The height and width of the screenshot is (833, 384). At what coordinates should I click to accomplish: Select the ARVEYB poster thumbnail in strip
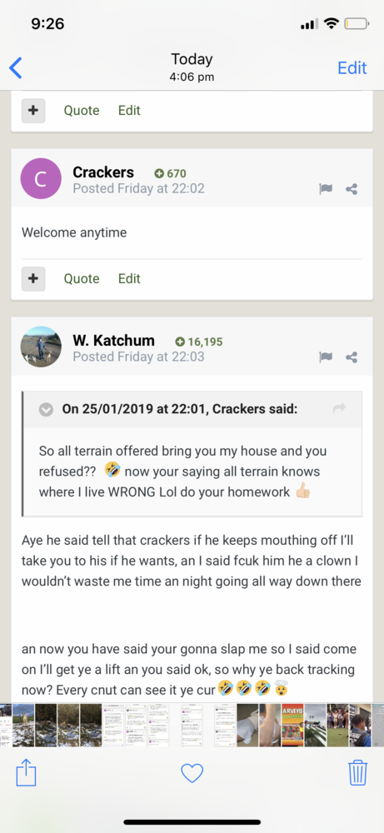pyautogui.click(x=292, y=726)
